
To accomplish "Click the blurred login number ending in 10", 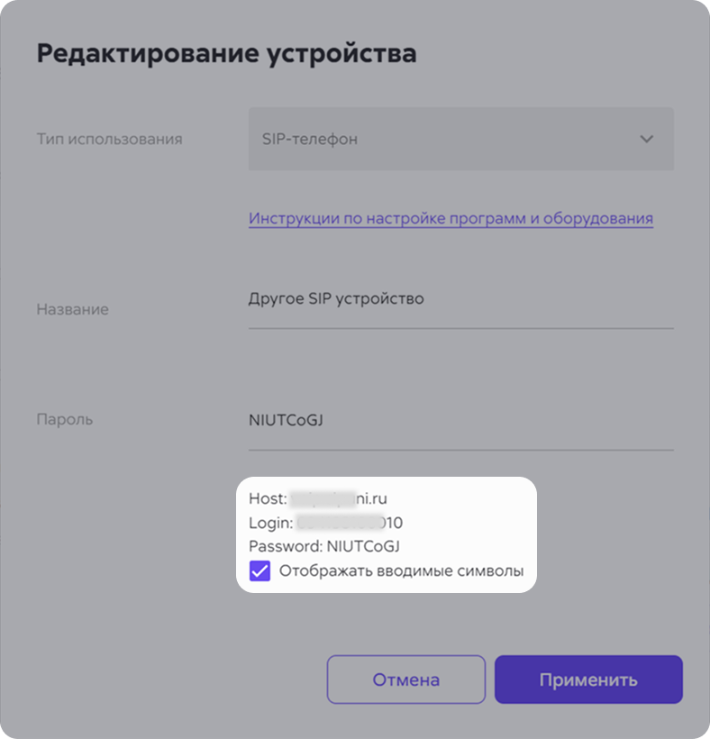I will tap(350, 522).
